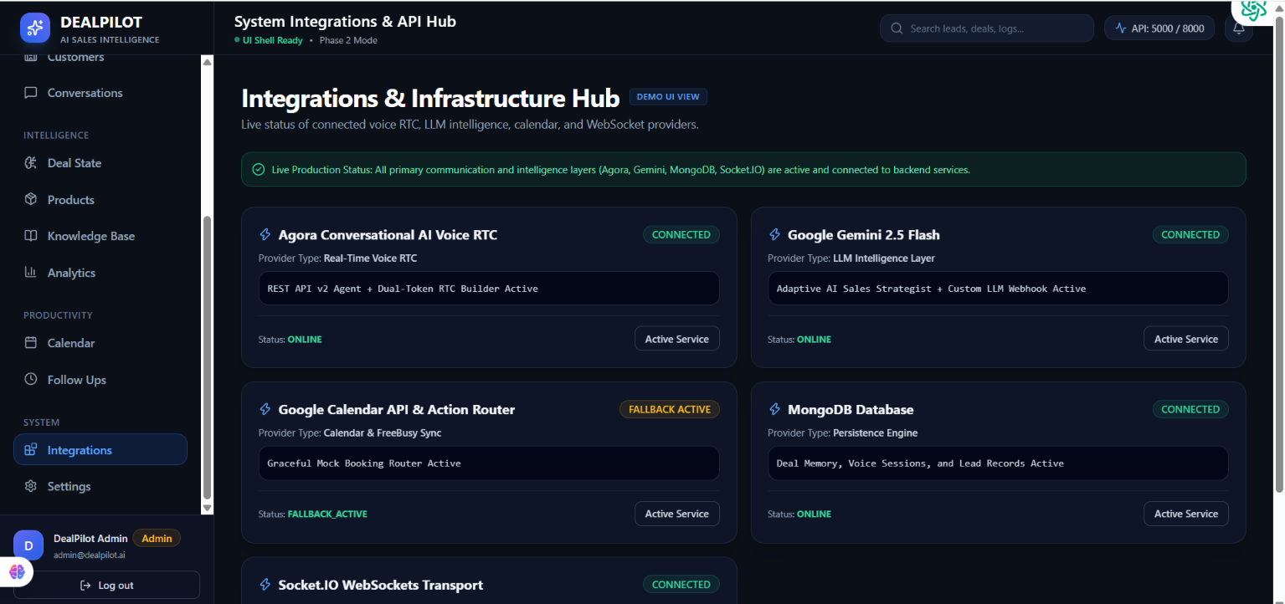Open the Settings page
Screen dimensions: 1285x604
click(100, 486)
